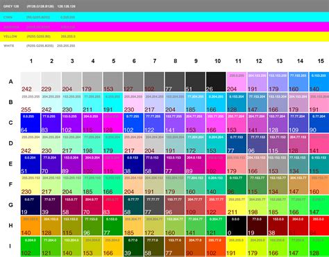Click the orange swatch labeled 140 in row H
Screen dimensions: 329x257
tap(31, 226)
